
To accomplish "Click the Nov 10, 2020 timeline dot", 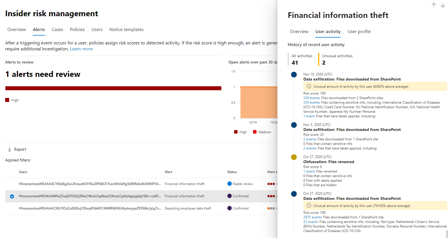I will pyautogui.click(x=294, y=75).
